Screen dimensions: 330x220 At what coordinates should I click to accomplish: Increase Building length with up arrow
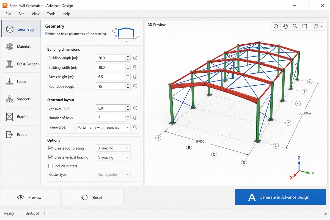click(128, 56)
